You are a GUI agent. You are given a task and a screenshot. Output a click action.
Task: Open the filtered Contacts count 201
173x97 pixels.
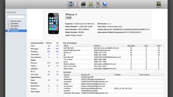(x=49, y=51)
